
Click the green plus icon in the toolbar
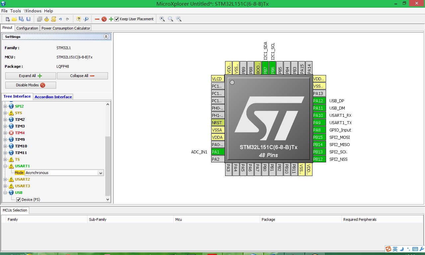click(x=111, y=19)
